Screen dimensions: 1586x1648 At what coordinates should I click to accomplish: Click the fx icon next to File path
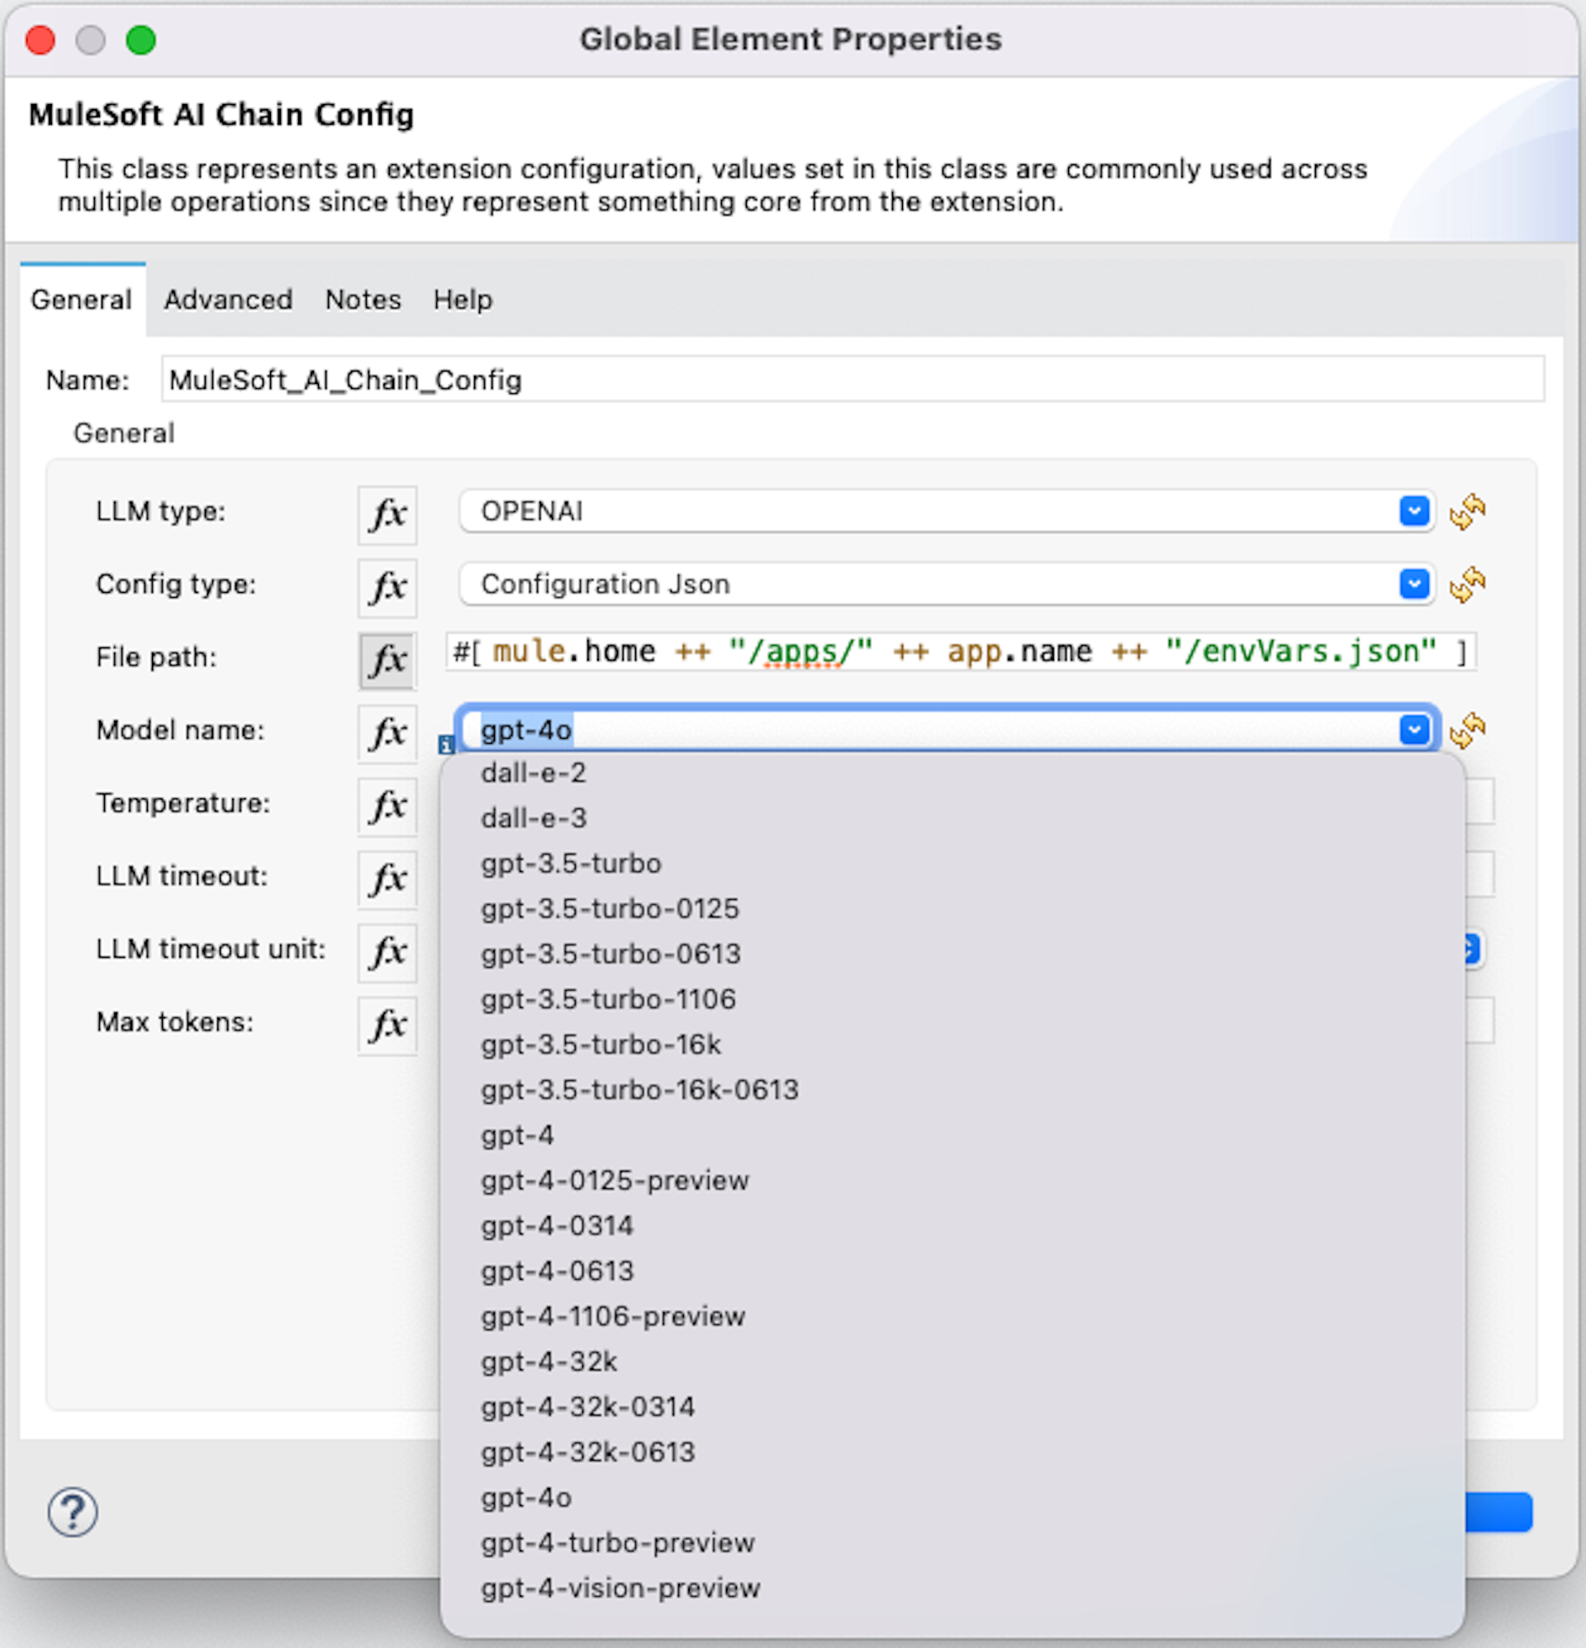click(386, 655)
